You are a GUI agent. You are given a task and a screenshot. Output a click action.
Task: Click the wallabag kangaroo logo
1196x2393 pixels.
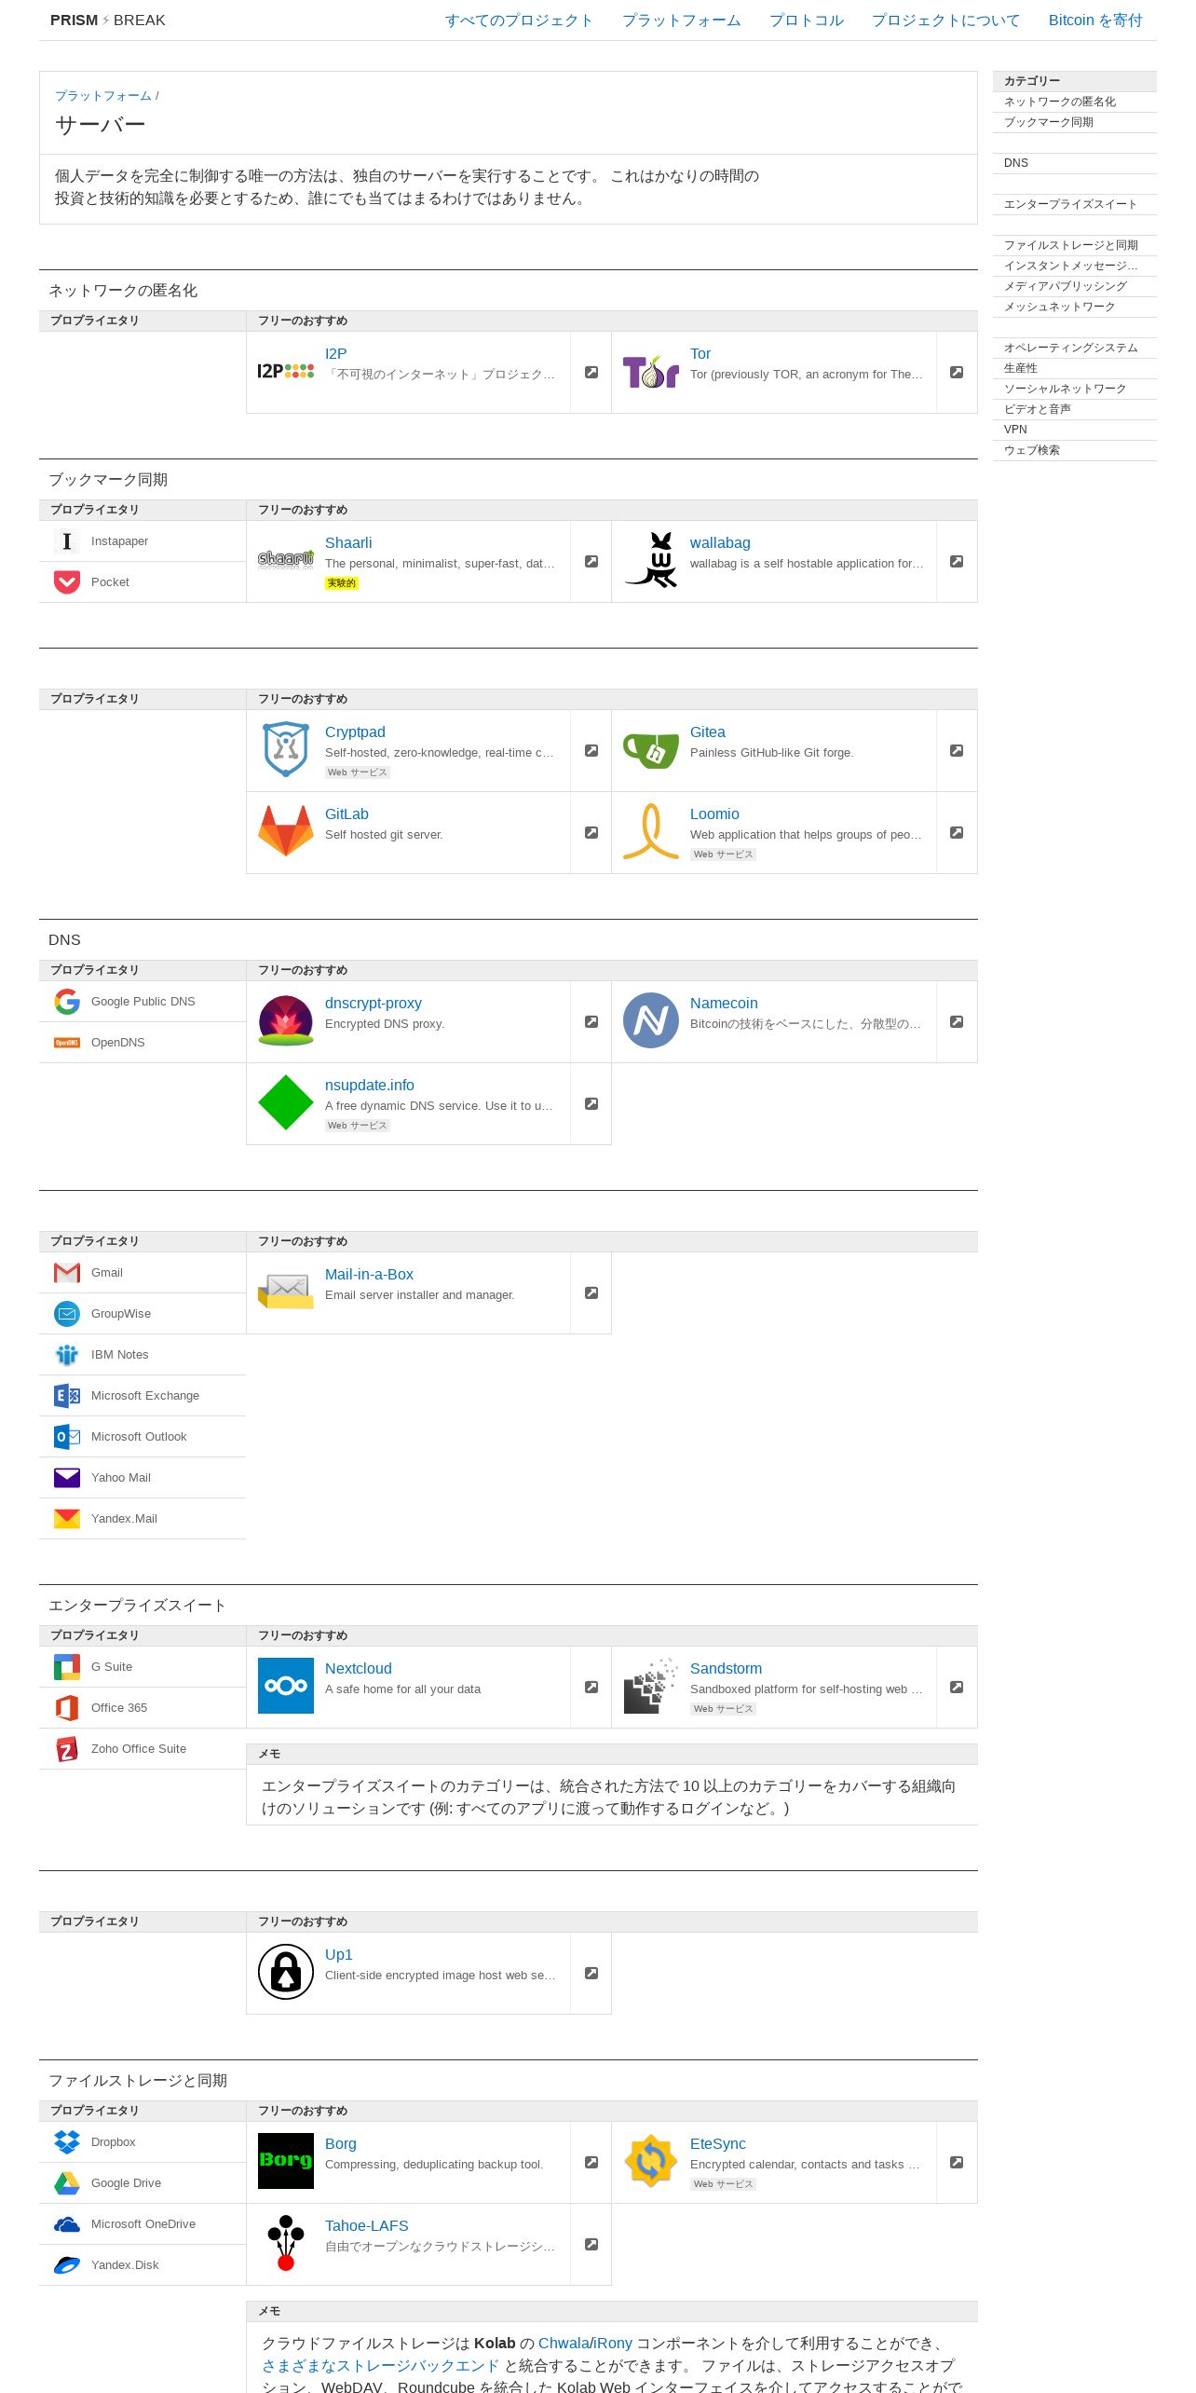coord(650,560)
